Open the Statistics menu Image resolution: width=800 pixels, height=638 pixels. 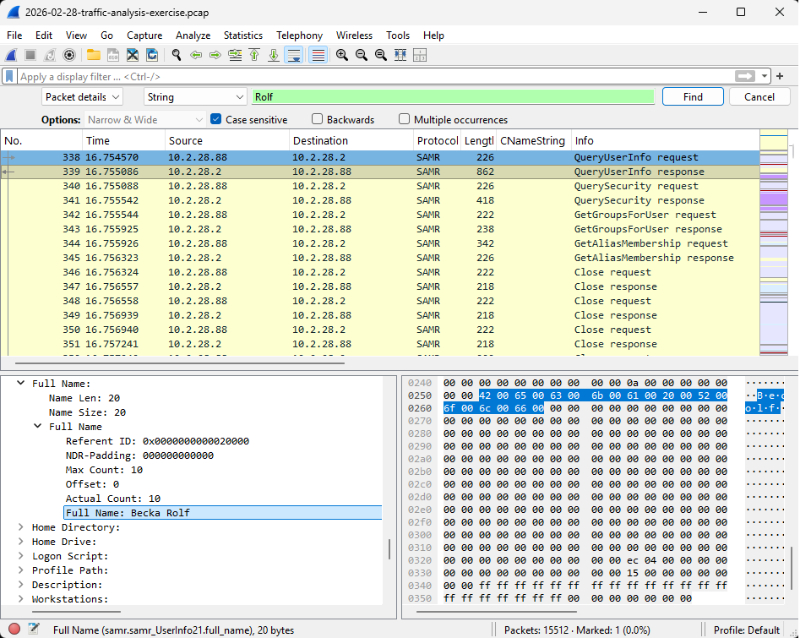point(242,35)
